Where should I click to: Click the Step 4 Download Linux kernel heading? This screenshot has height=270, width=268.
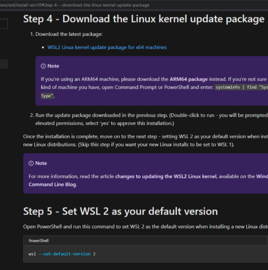point(143,19)
